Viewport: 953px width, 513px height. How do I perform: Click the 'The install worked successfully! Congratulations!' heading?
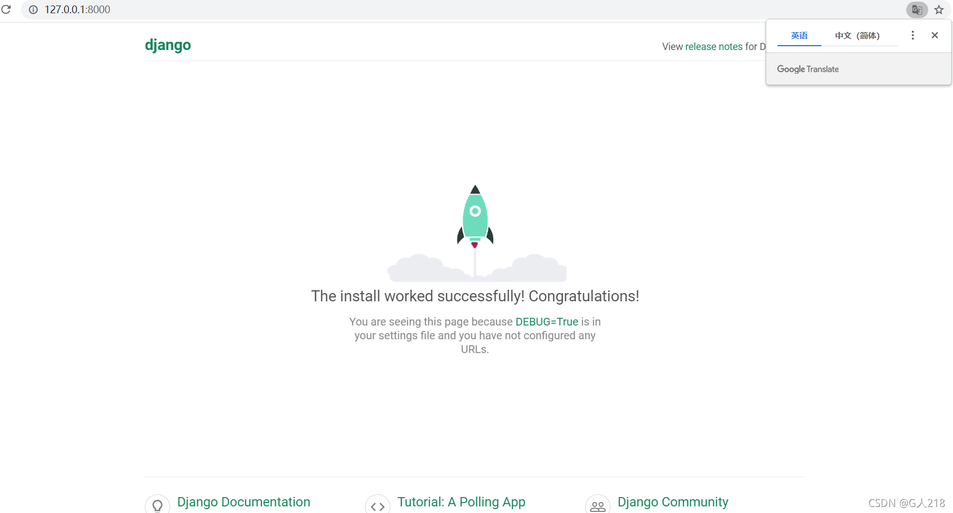pyautogui.click(x=475, y=296)
